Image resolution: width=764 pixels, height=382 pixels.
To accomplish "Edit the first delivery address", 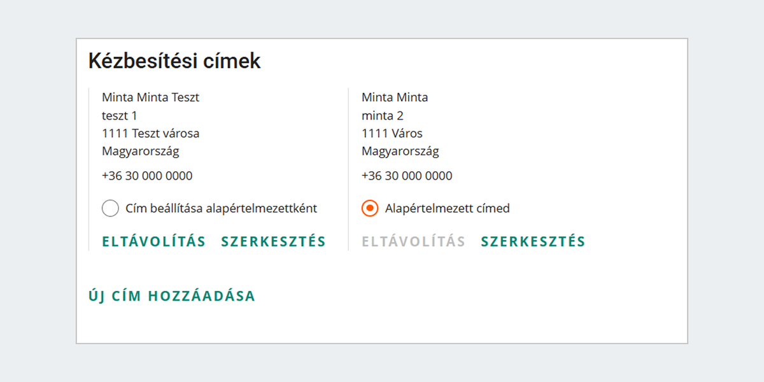I will 274,241.
